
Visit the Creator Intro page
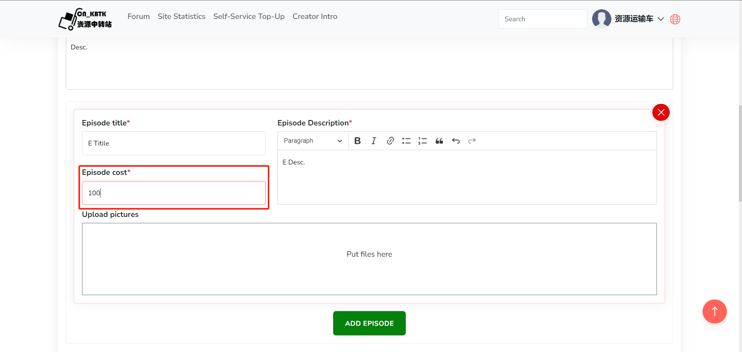pos(315,17)
